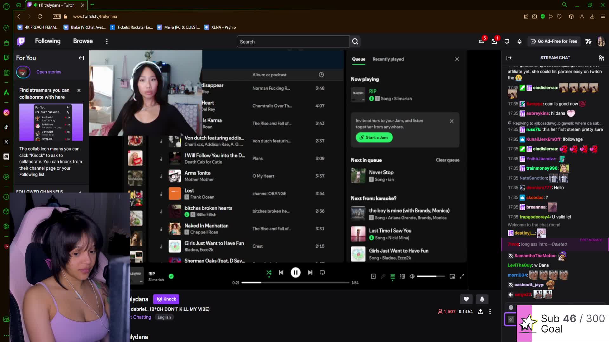Close the Spotify queue panel
Viewport: 609px width, 342px height.
[x=457, y=59]
